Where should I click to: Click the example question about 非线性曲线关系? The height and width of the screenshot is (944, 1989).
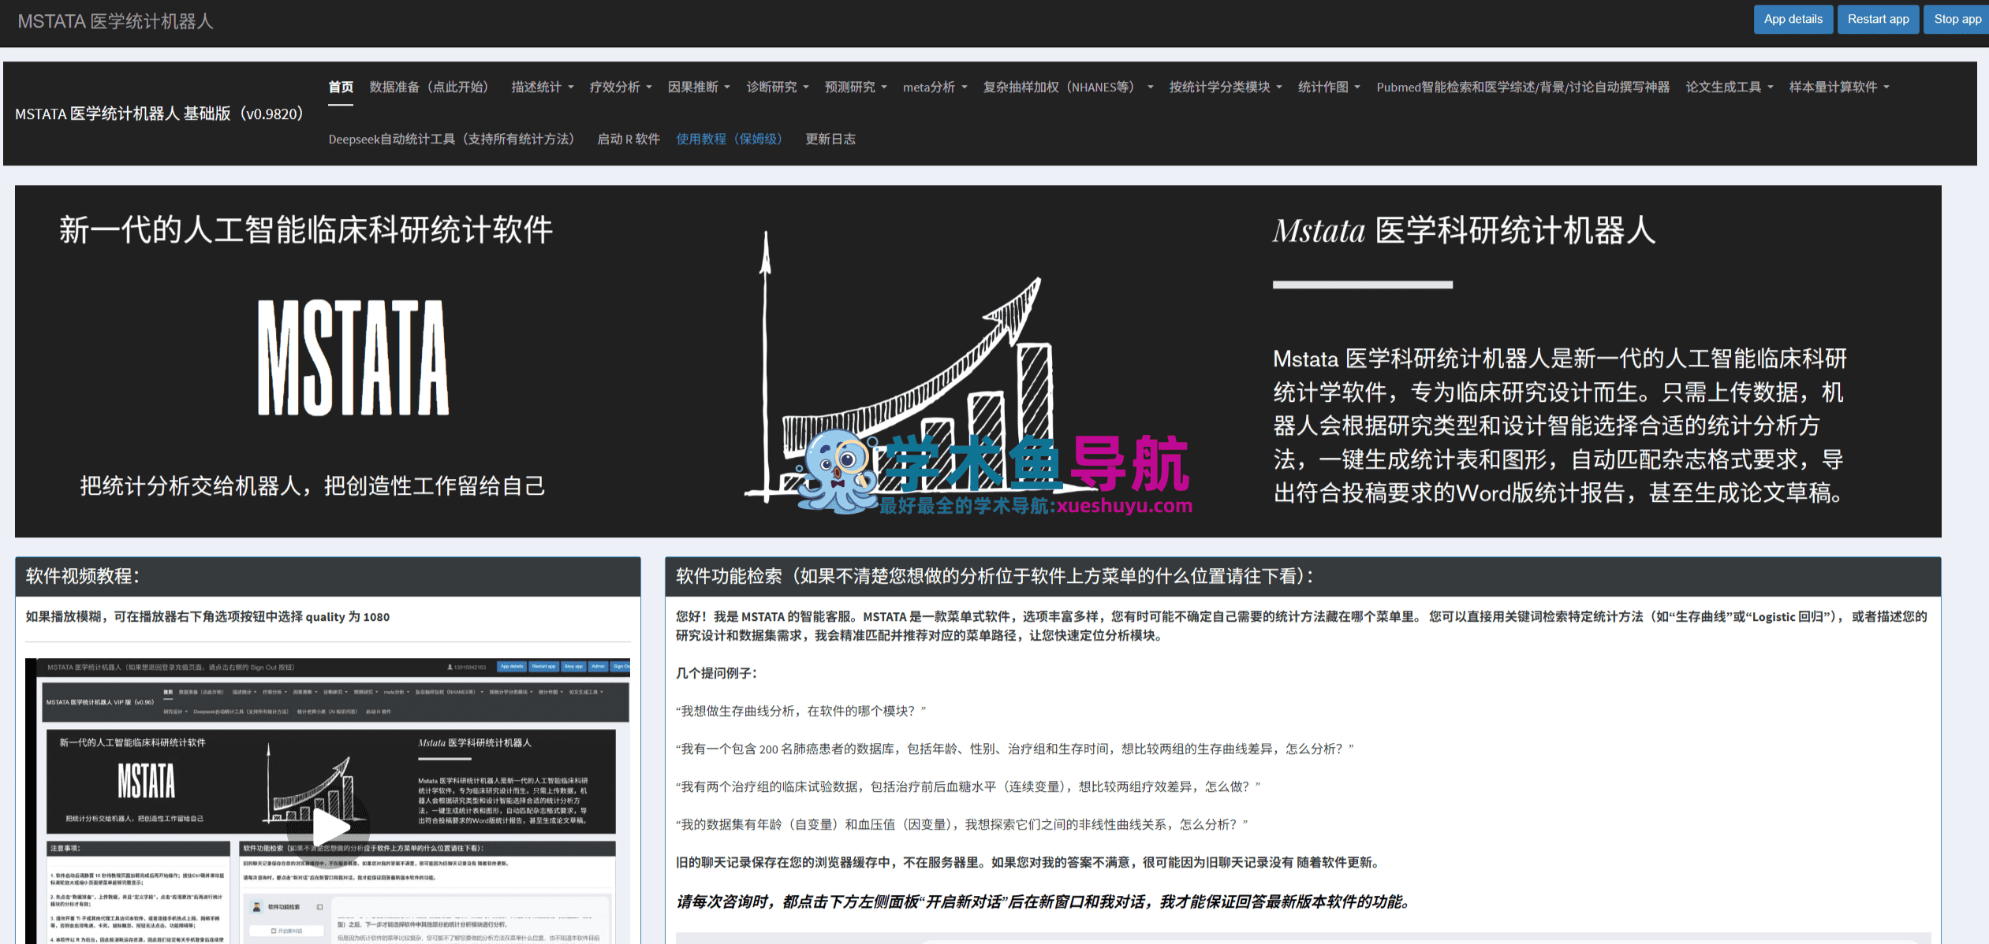click(x=961, y=825)
